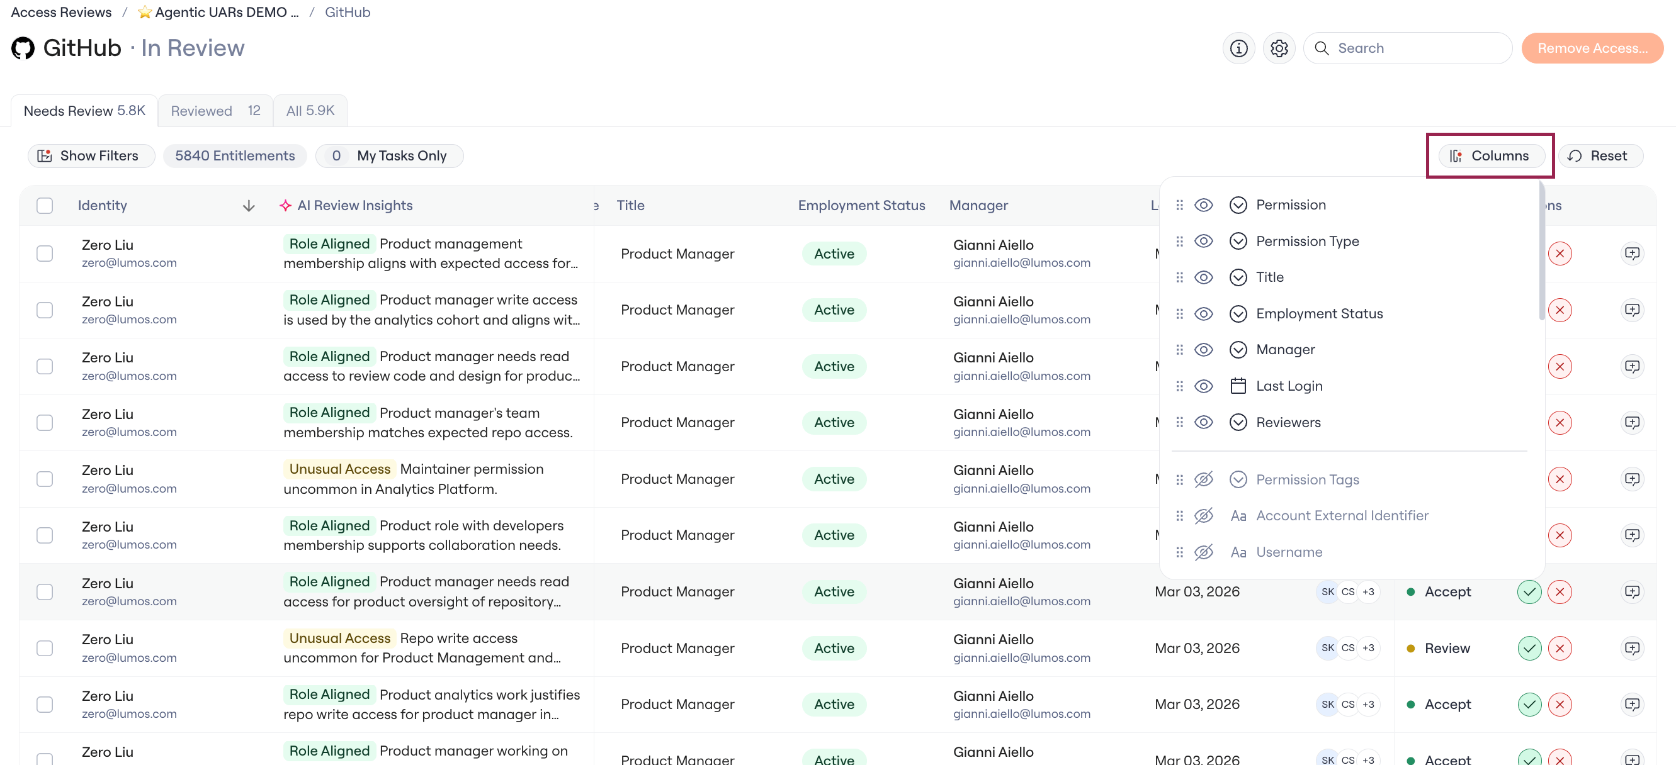1676x765 pixels.
Task: Click drag handle next to Last Login column
Action: (1180, 386)
